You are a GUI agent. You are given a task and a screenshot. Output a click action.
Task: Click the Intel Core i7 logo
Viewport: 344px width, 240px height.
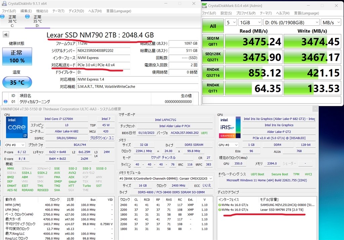(16, 127)
